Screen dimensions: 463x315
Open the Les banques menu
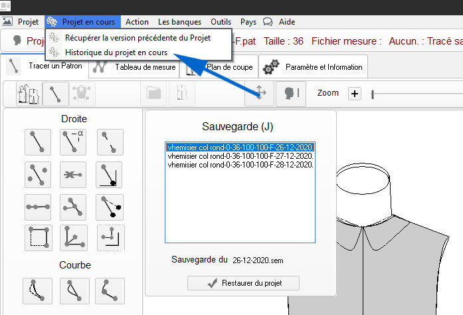click(x=179, y=22)
